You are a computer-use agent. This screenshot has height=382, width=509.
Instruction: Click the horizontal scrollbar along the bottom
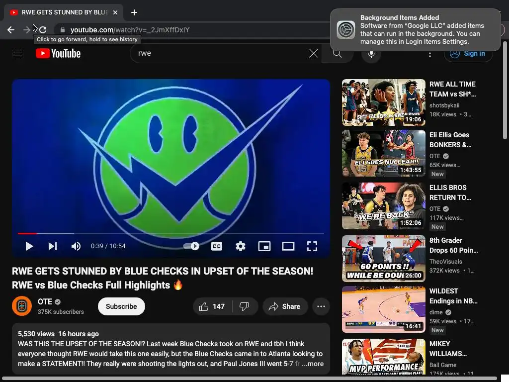(x=250, y=379)
